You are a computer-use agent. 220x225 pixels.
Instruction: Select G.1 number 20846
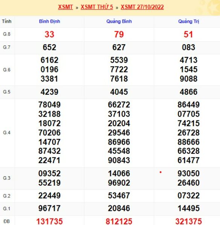click(x=119, y=208)
